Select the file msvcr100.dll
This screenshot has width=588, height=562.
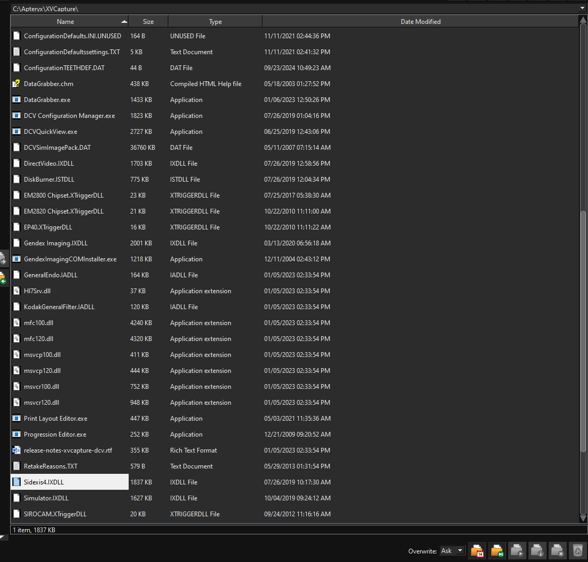pos(41,387)
